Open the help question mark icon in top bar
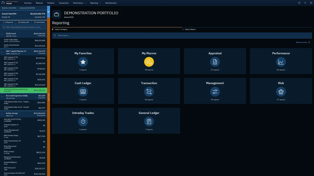The image size is (314, 176). [x=299, y=3]
